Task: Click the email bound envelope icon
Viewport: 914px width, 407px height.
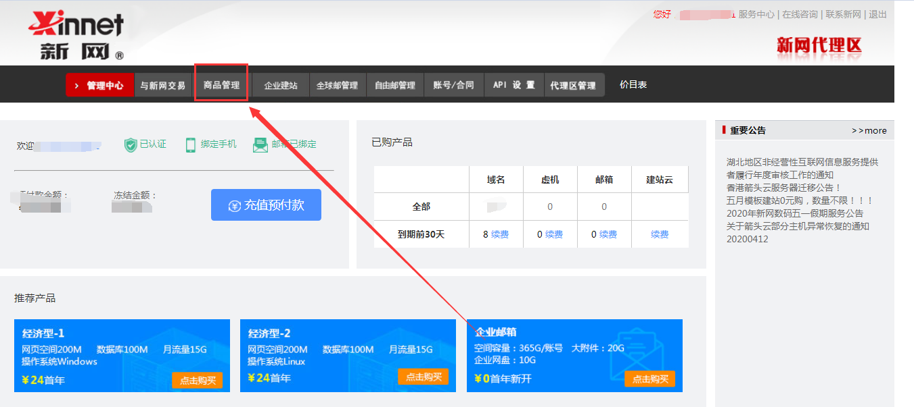Action: [260, 144]
